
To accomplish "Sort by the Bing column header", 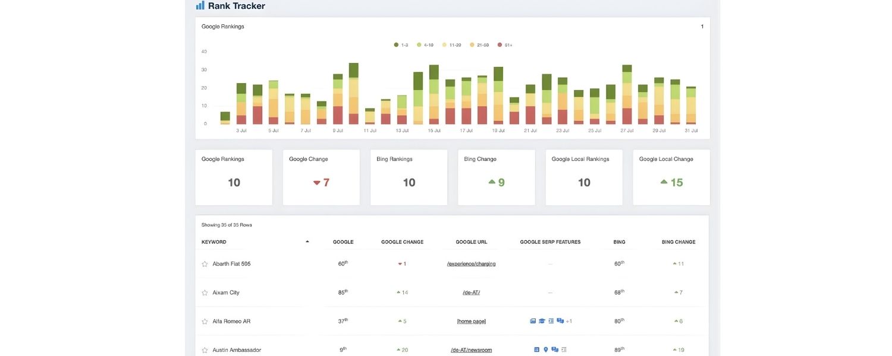I will [619, 242].
